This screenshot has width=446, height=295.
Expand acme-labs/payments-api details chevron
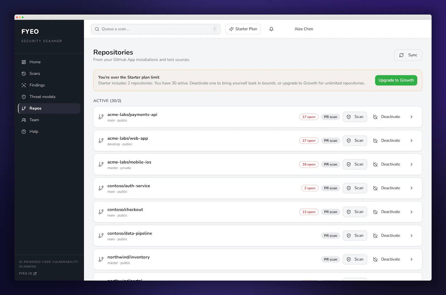[x=411, y=117]
